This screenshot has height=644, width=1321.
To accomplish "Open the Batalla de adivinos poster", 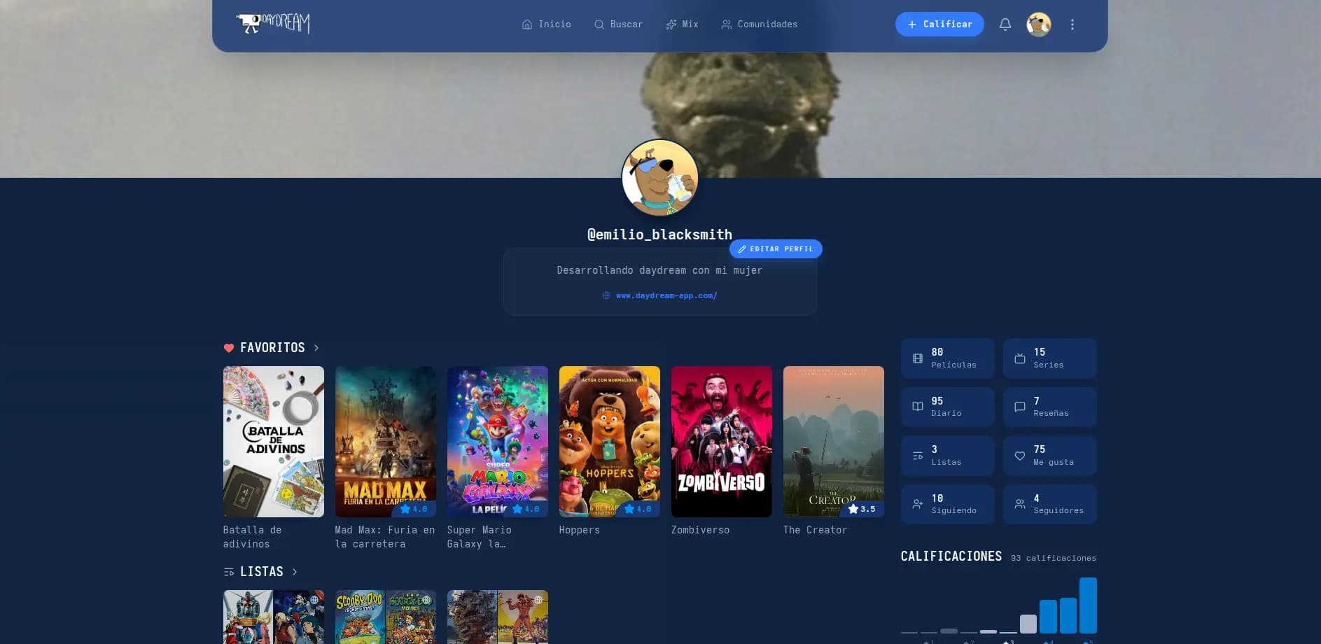I will pyautogui.click(x=274, y=442).
